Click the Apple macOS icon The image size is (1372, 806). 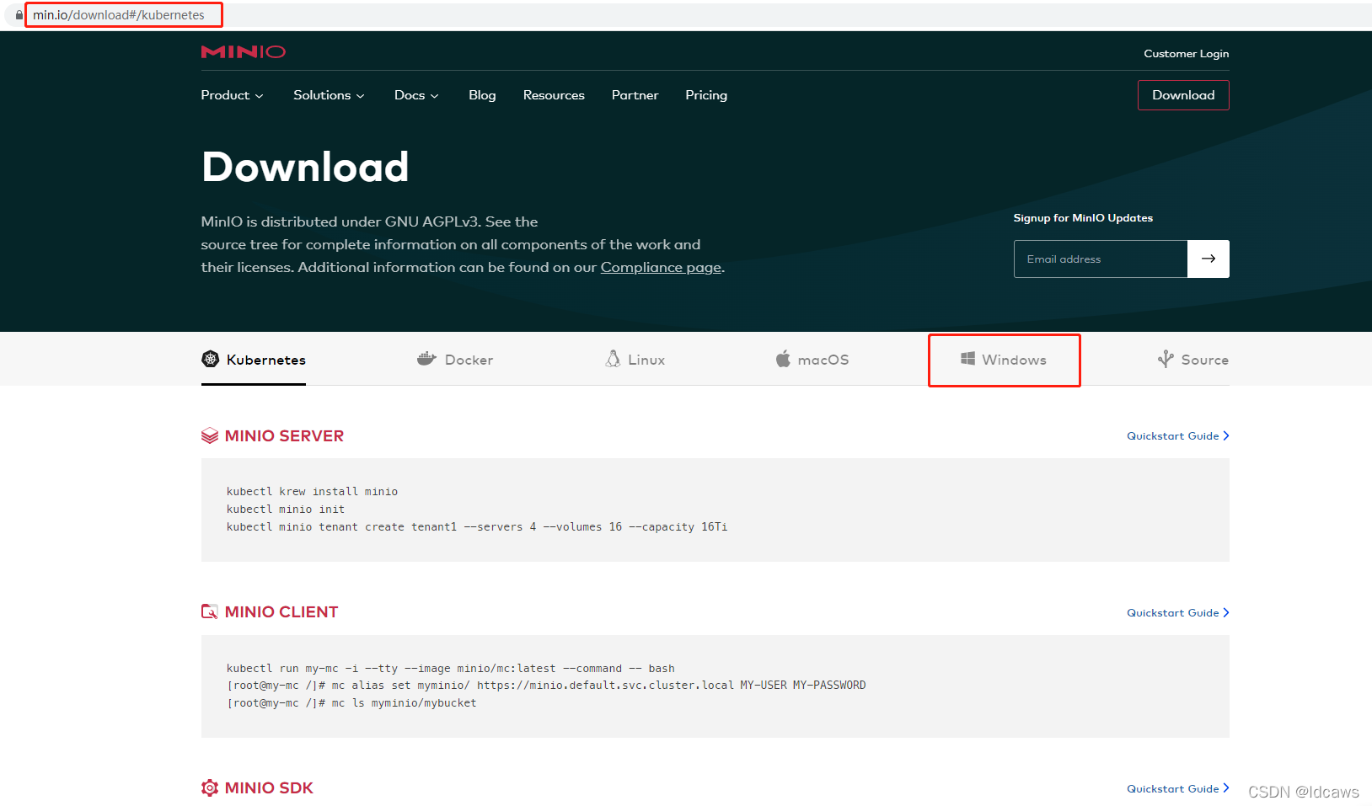click(x=783, y=359)
